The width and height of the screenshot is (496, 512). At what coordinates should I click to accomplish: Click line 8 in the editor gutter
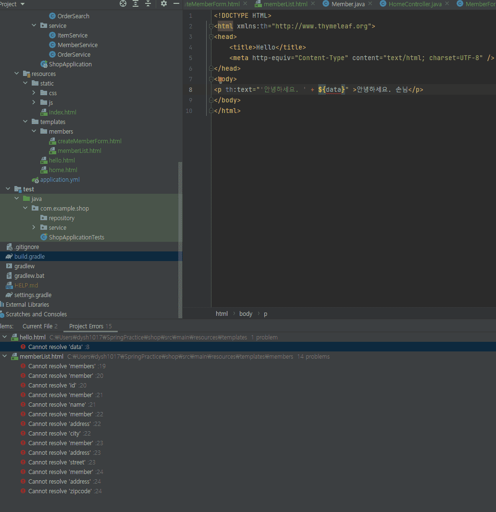(190, 89)
